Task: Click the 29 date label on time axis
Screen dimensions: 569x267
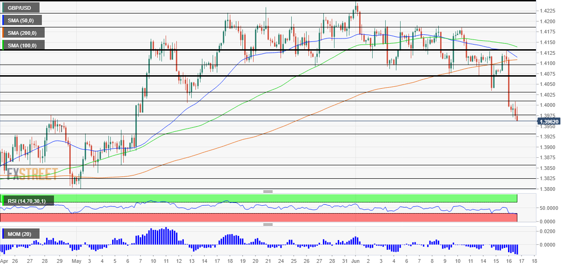Action: [x=60, y=261]
